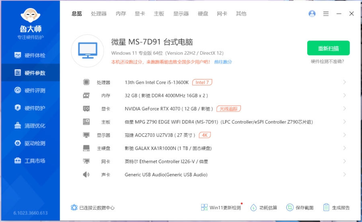
Task: Switch to the 硬盘 tab
Action: tap(203, 14)
